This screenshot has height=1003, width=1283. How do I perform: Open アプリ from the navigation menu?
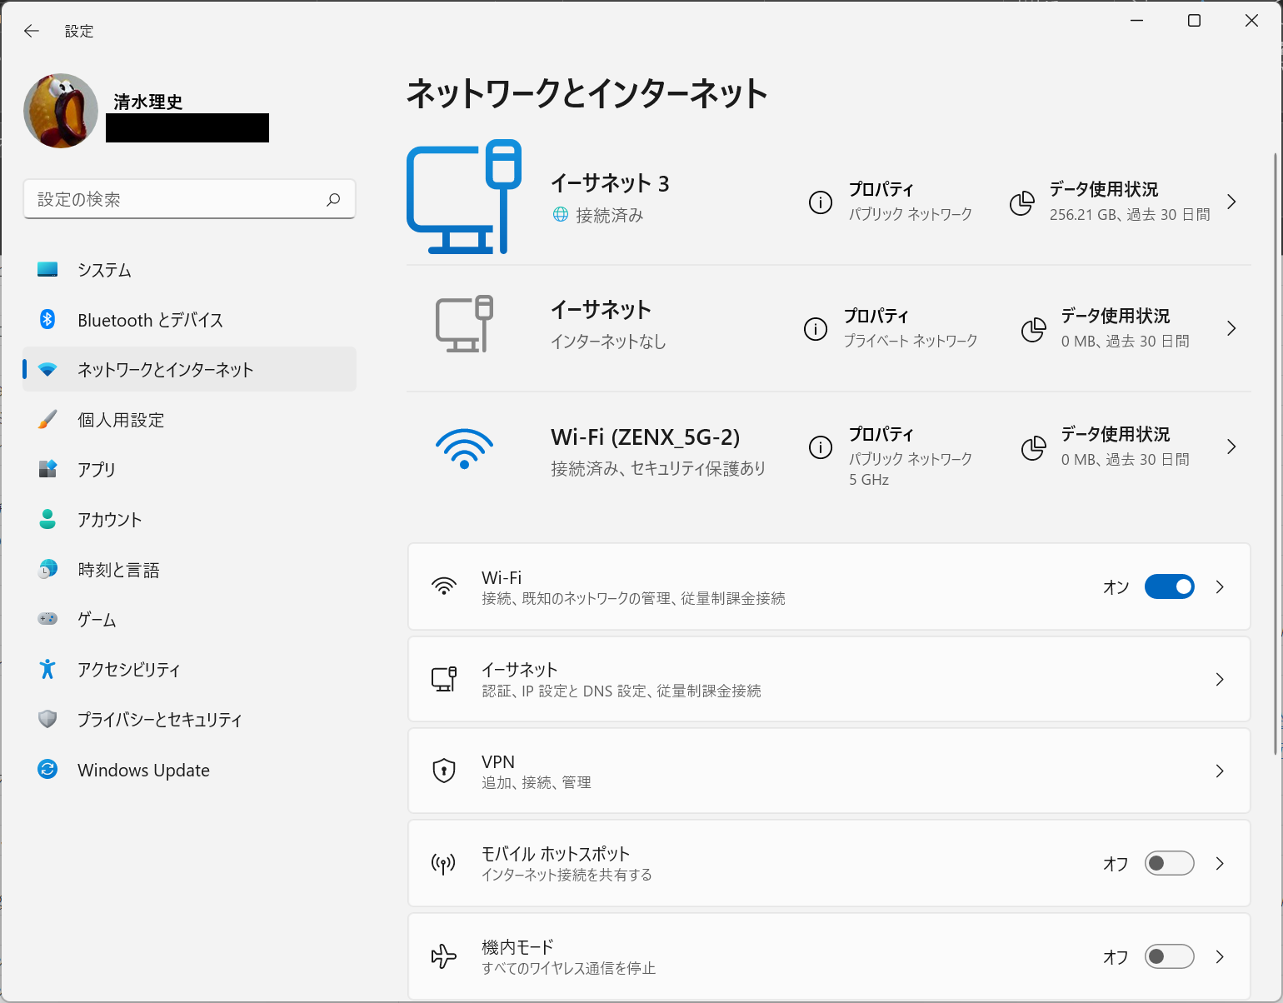pos(47,469)
